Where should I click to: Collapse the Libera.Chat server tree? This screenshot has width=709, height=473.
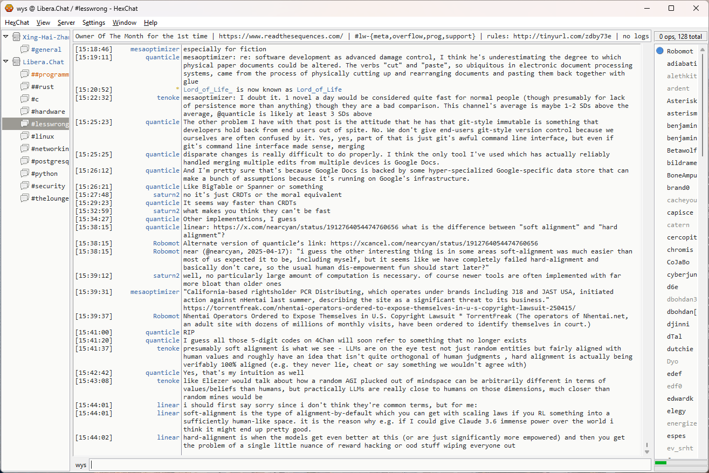coord(6,62)
